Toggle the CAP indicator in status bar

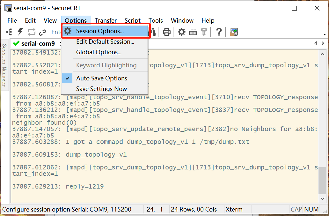pos(296,209)
